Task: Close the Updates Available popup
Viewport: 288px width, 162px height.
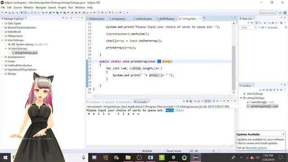Action: coord(283,134)
